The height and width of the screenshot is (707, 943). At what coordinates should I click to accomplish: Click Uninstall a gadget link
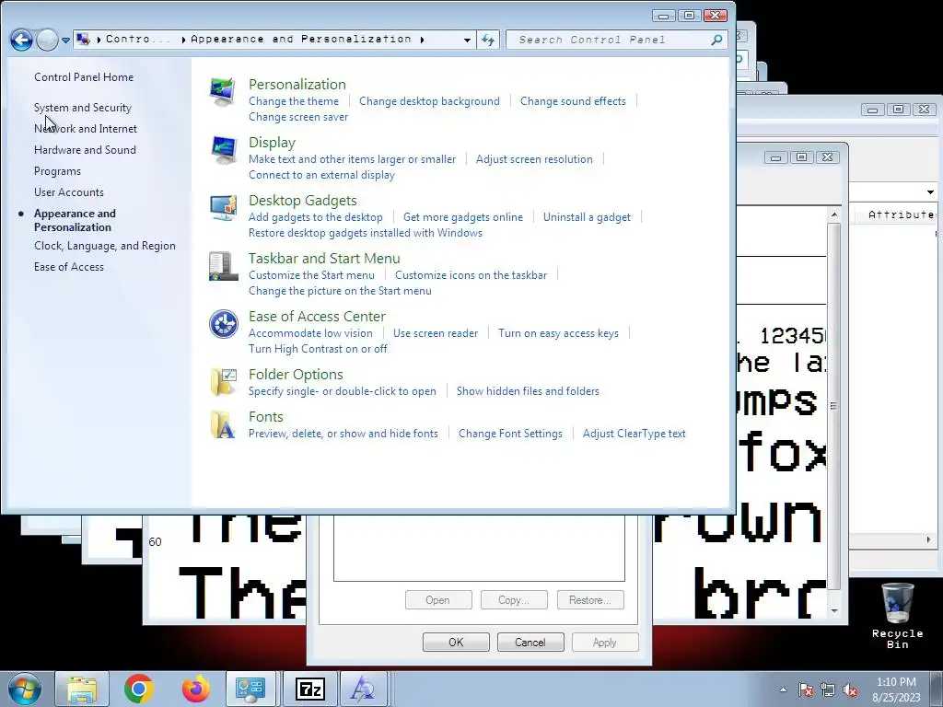pyautogui.click(x=587, y=217)
